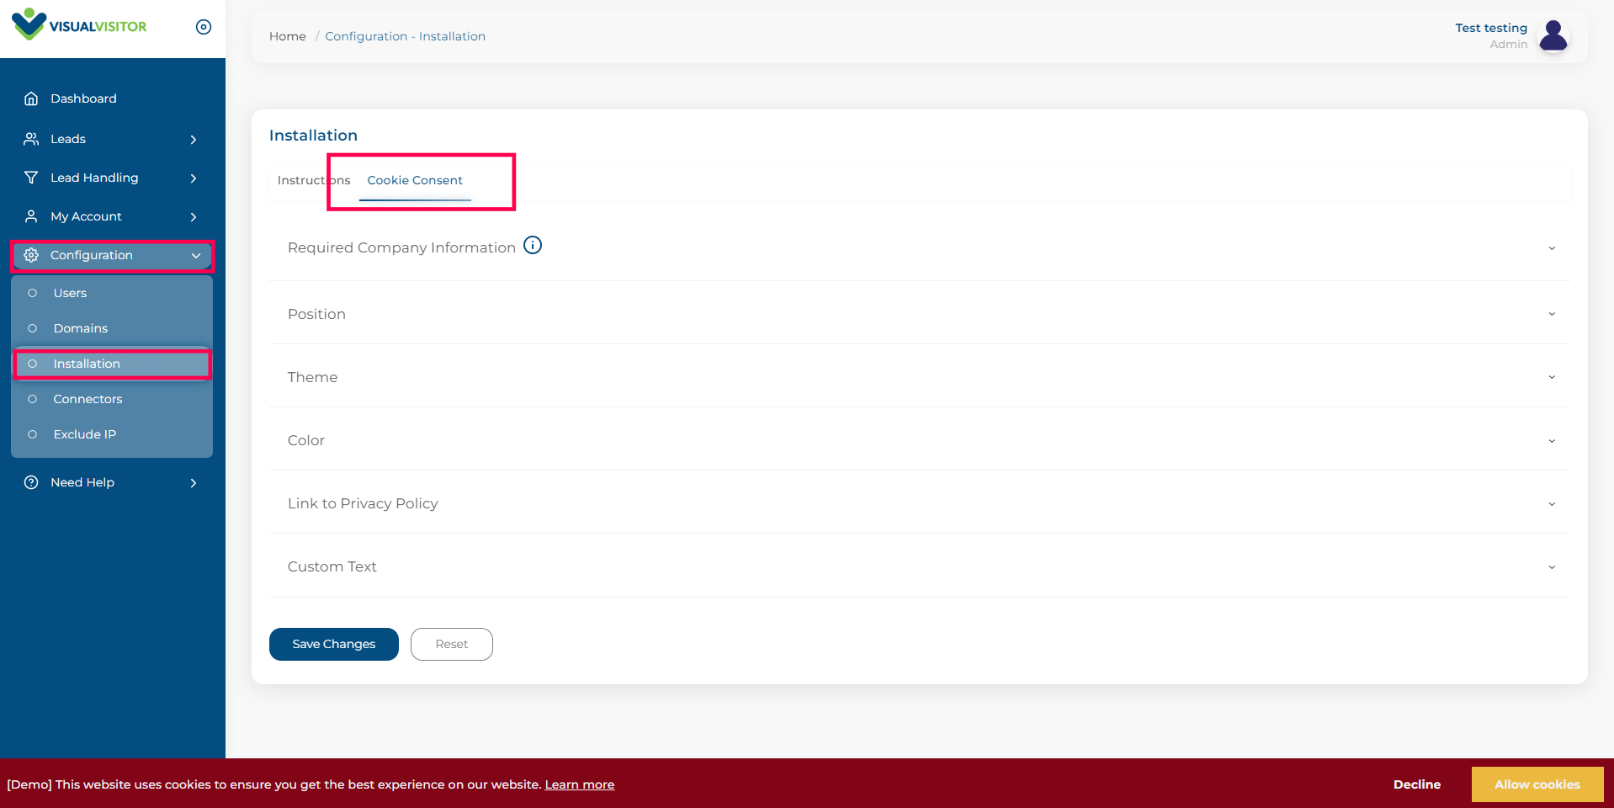Screen dimensions: 1614x808
Task: Expand the Lead Handling menu chevron
Action: coord(194,178)
